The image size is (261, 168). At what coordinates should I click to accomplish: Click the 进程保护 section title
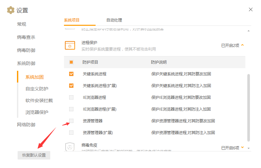89,43
